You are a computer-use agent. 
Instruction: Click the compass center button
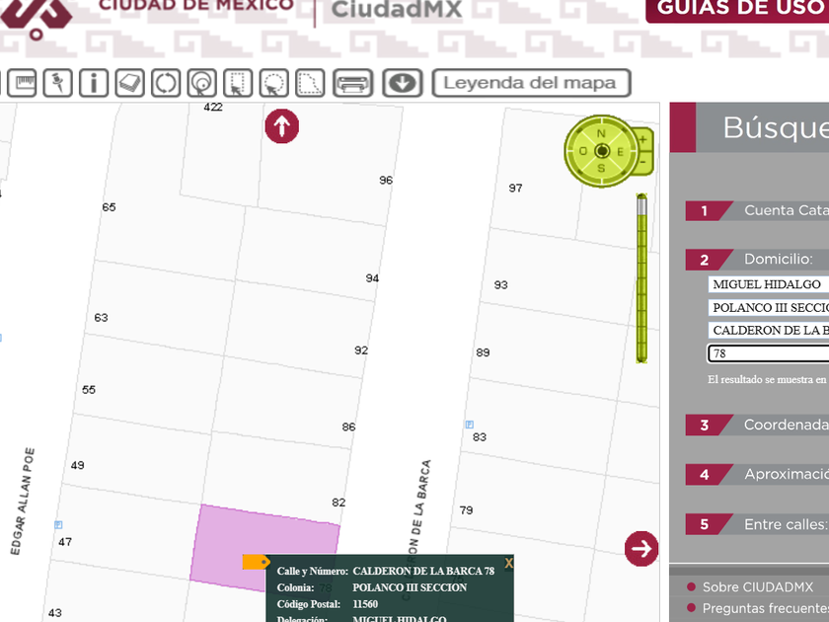[602, 151]
